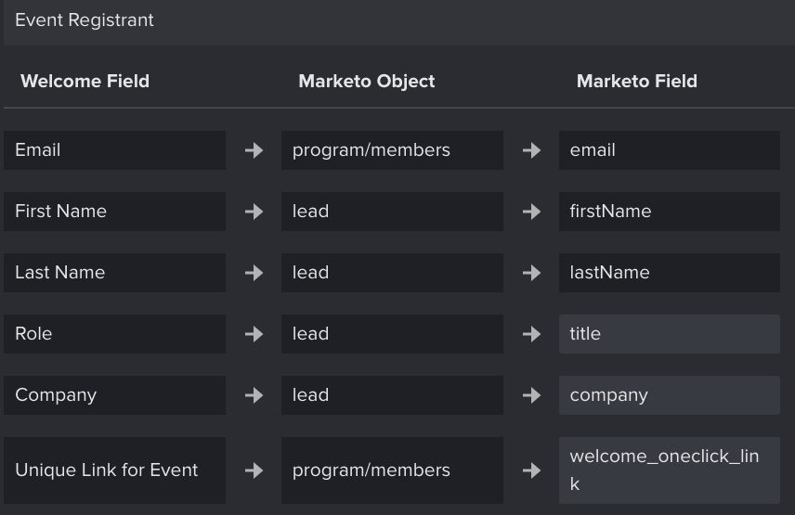Click the Unique Link for Event field
Image resolution: width=795 pixels, height=515 pixels.
tap(114, 470)
